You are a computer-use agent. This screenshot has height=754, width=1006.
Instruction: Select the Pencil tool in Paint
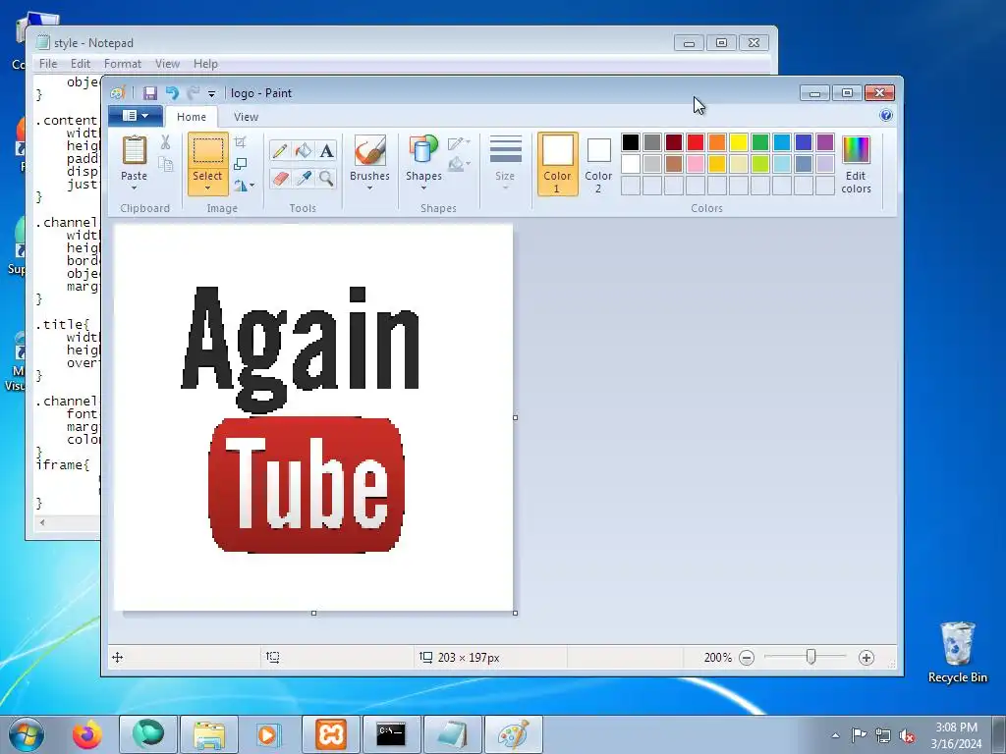(x=280, y=150)
